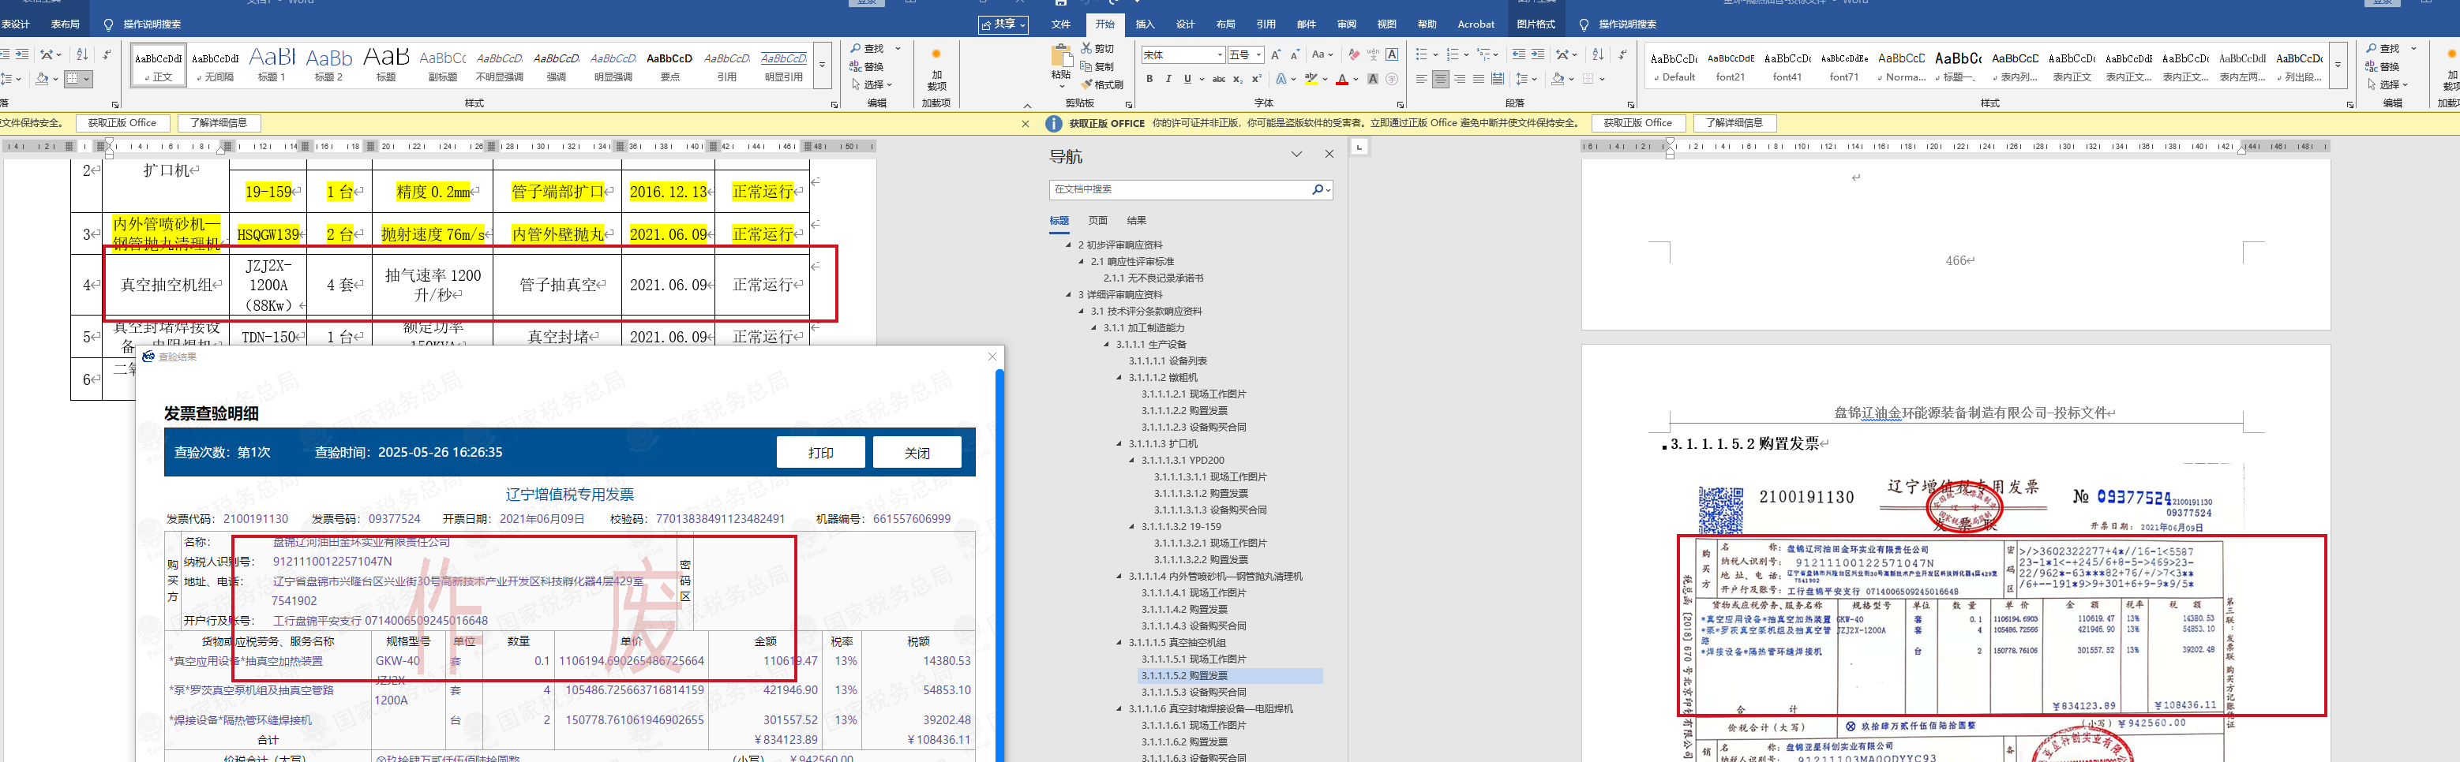
Task: Toggle bold formatting with the B button
Action: (x=1149, y=79)
